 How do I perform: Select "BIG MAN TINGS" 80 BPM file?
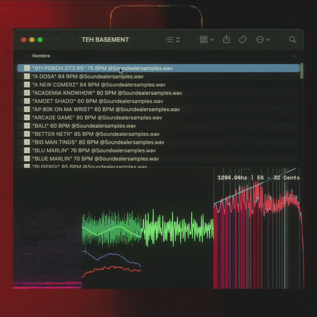(158, 142)
